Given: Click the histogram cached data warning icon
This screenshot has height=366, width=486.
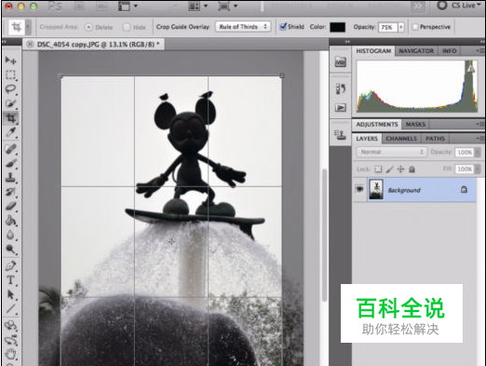Looking at the screenshot, I should click(x=471, y=68).
